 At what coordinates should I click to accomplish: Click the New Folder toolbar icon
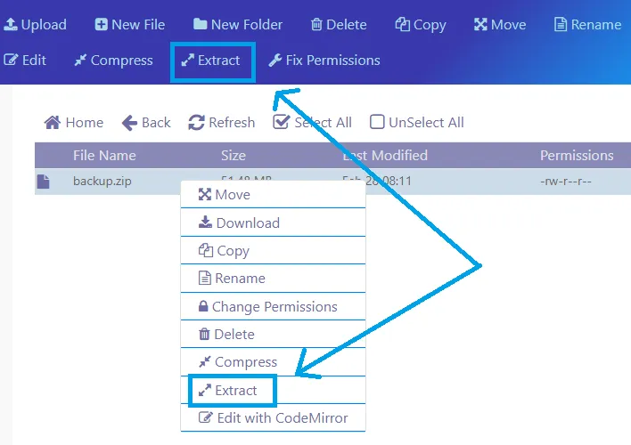[201, 25]
